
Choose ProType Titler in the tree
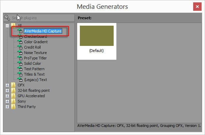click(35, 58)
